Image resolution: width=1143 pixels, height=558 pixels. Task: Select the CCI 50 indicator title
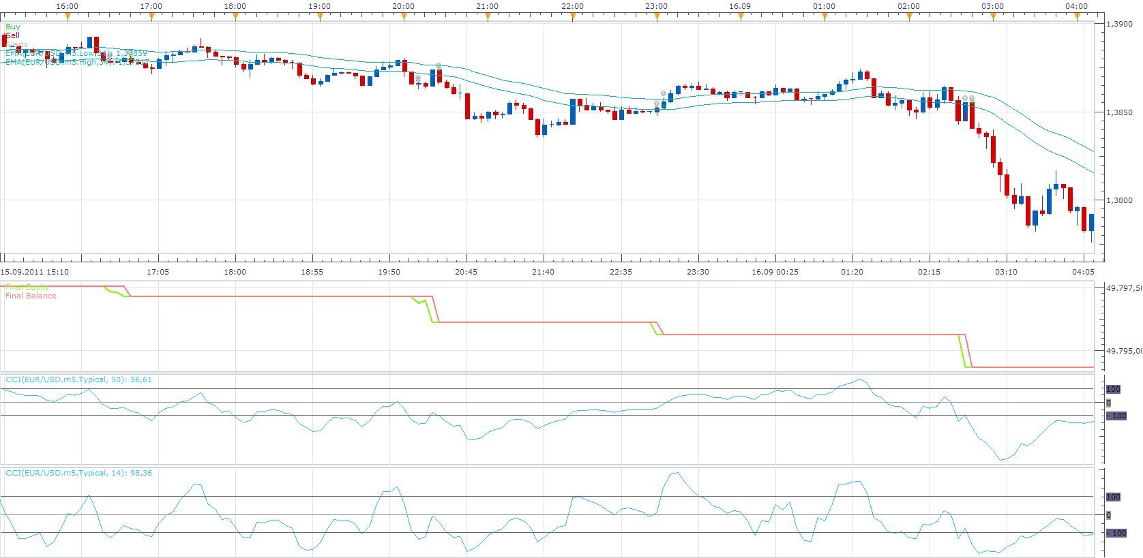[78, 379]
